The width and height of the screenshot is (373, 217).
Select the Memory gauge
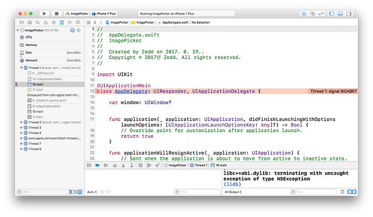(50, 45)
